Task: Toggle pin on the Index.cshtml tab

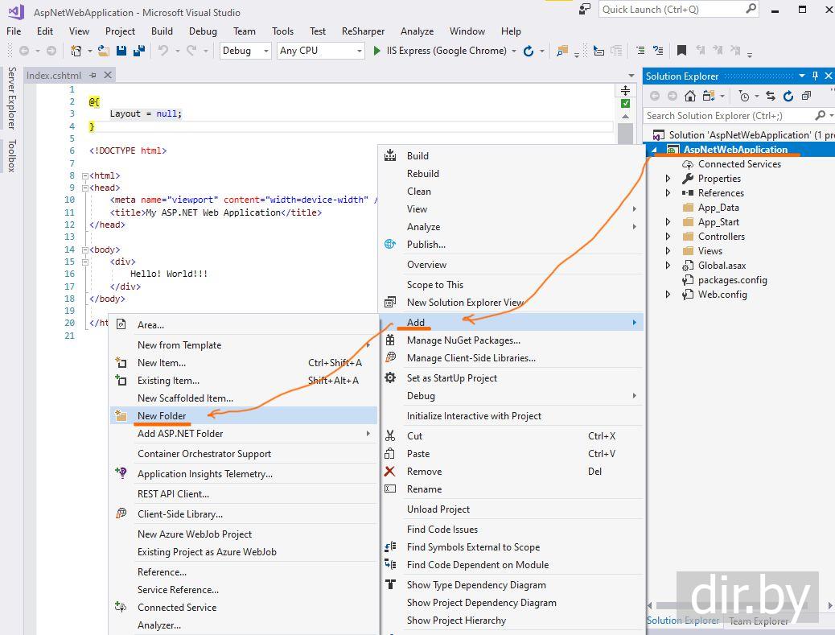Action: (93, 75)
